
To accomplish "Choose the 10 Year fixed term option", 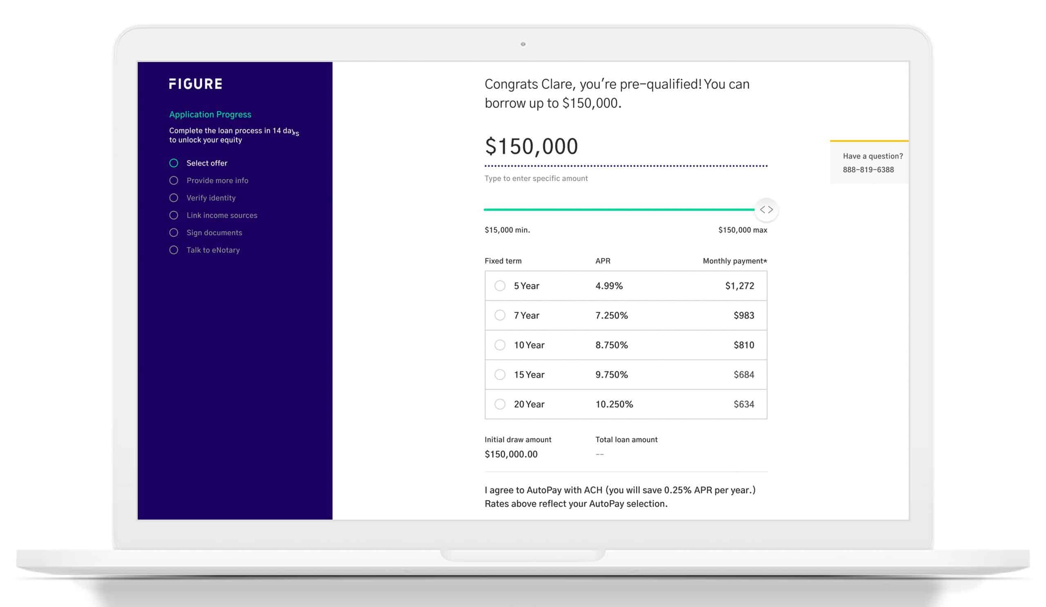I will coord(500,345).
